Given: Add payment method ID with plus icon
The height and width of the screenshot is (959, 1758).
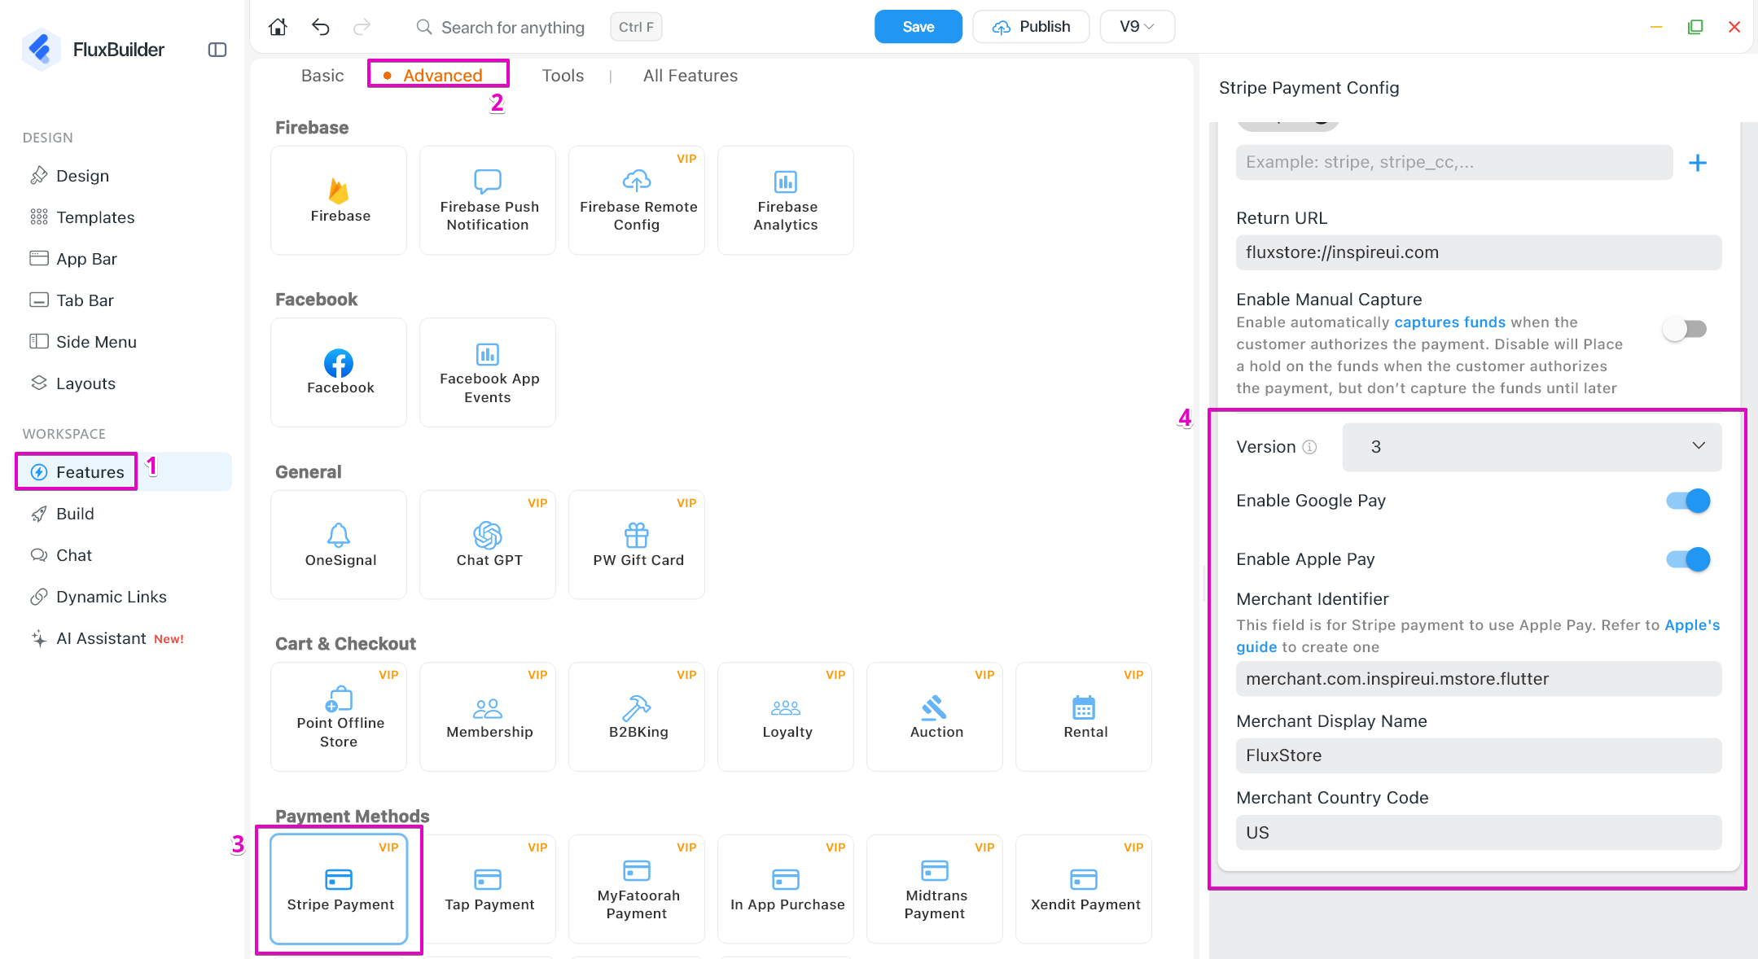Looking at the screenshot, I should [1698, 163].
